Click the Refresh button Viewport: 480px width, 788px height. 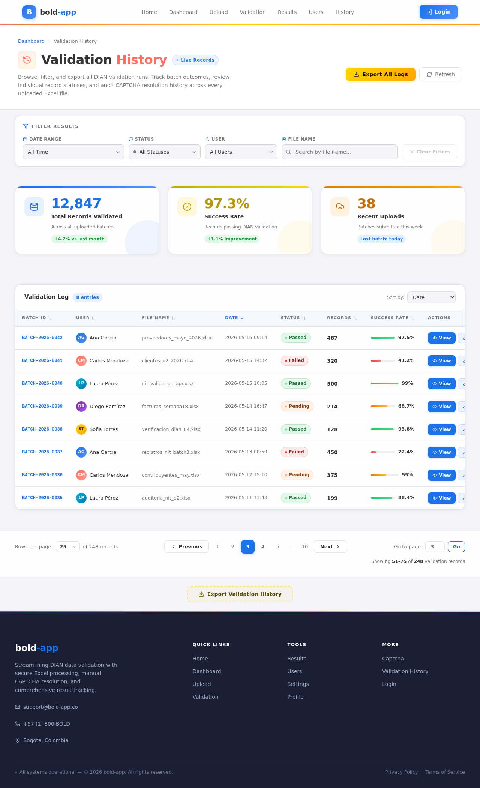click(441, 74)
